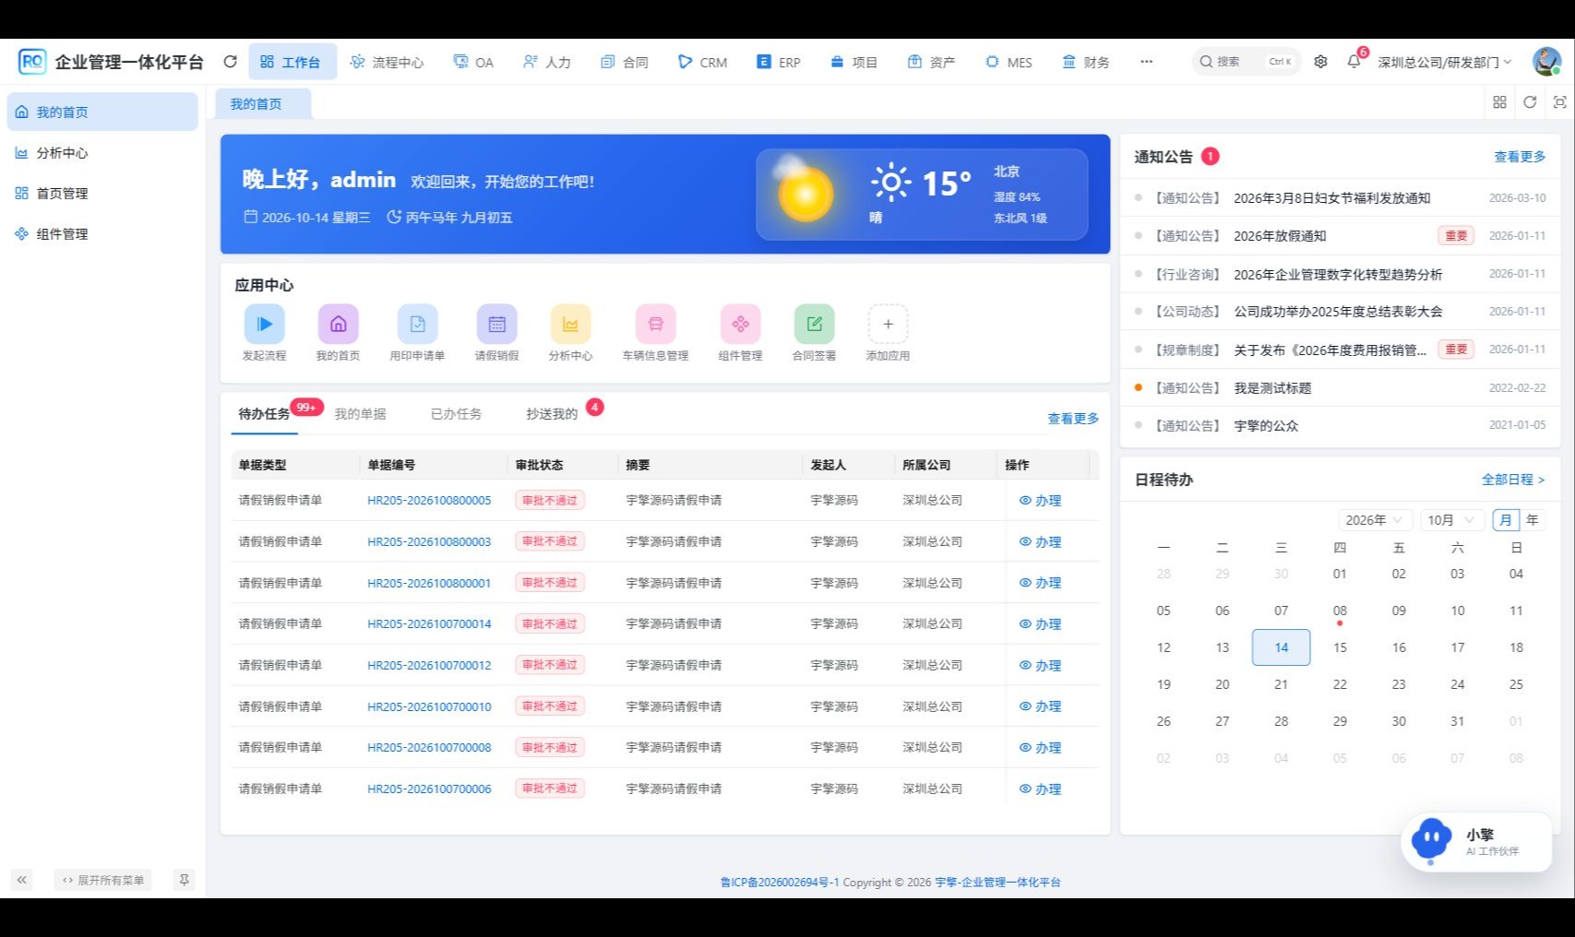Switch calendar to 年 view

pos(1533,520)
